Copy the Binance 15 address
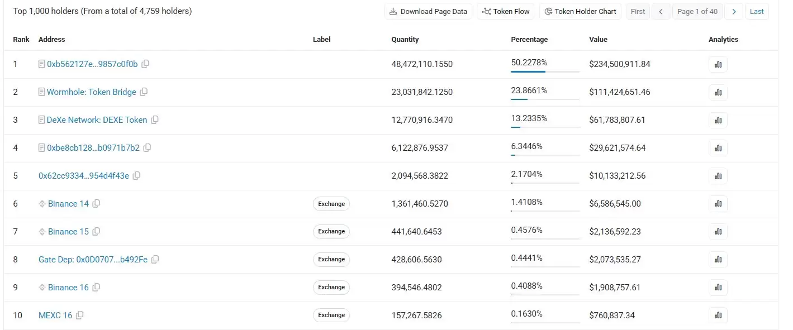Screen dimensions: 793x330 [96, 232]
